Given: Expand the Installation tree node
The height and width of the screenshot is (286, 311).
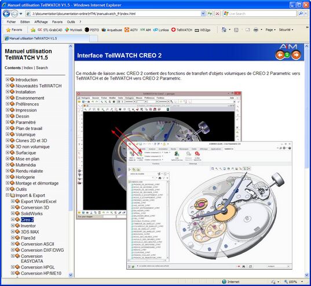Looking at the screenshot, I should pos(8,92).
